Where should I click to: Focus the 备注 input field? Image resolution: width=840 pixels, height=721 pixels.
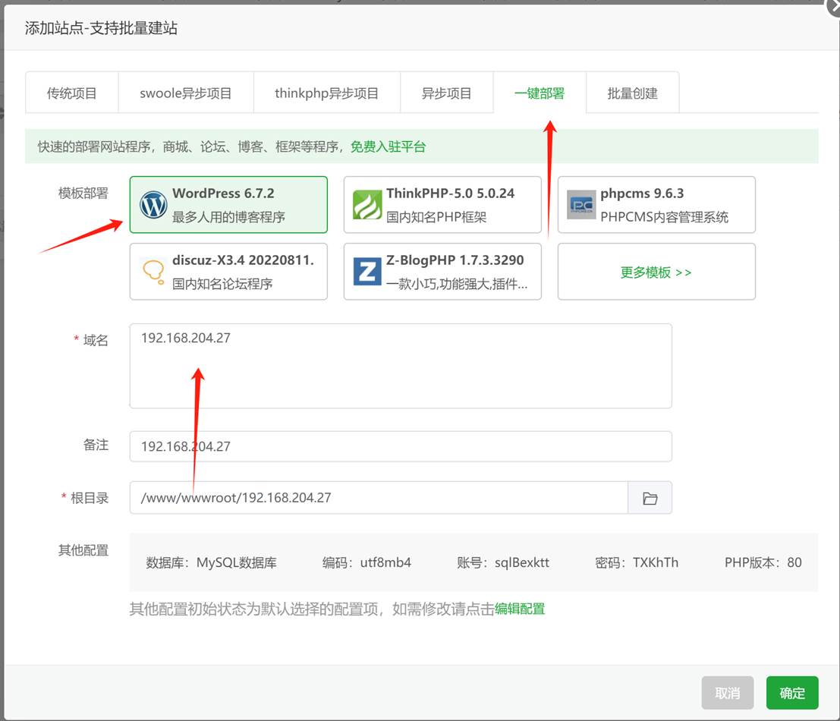(401, 446)
